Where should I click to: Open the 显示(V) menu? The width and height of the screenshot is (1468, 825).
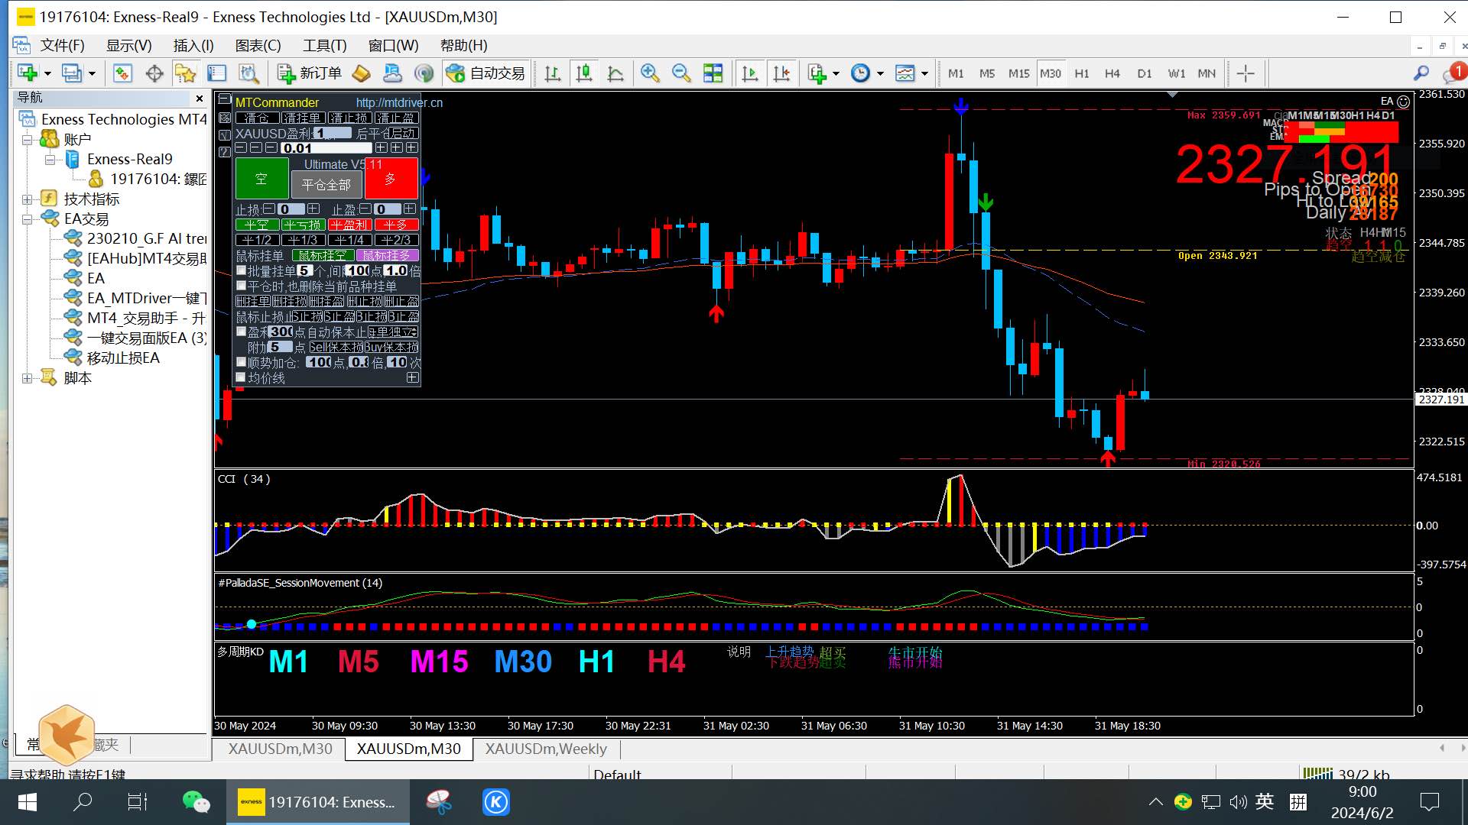128,46
